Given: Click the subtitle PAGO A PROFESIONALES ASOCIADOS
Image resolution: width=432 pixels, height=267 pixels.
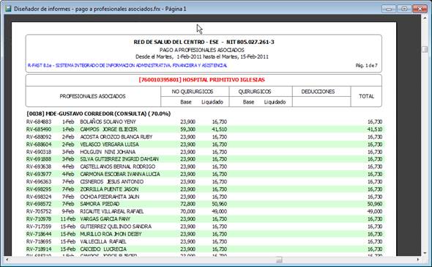Looking at the screenshot, I should [201, 50].
